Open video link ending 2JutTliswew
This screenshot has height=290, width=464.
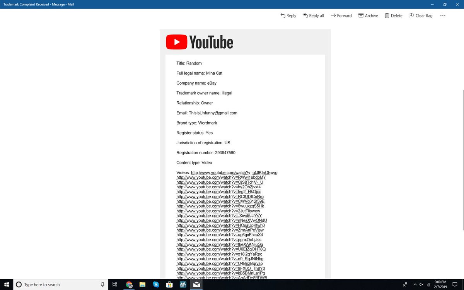tap(218, 211)
